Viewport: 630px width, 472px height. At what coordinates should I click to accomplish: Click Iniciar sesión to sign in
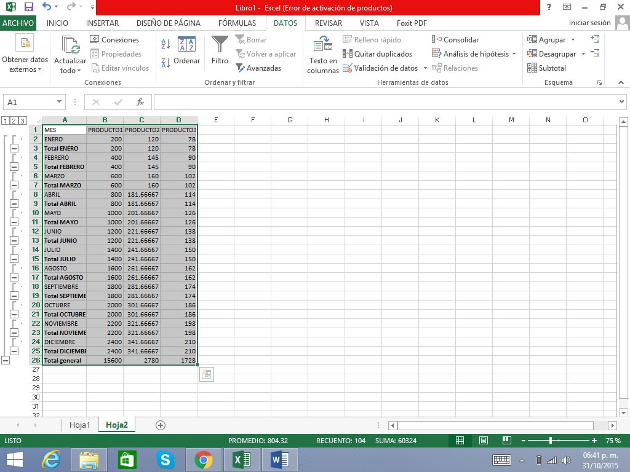[589, 23]
